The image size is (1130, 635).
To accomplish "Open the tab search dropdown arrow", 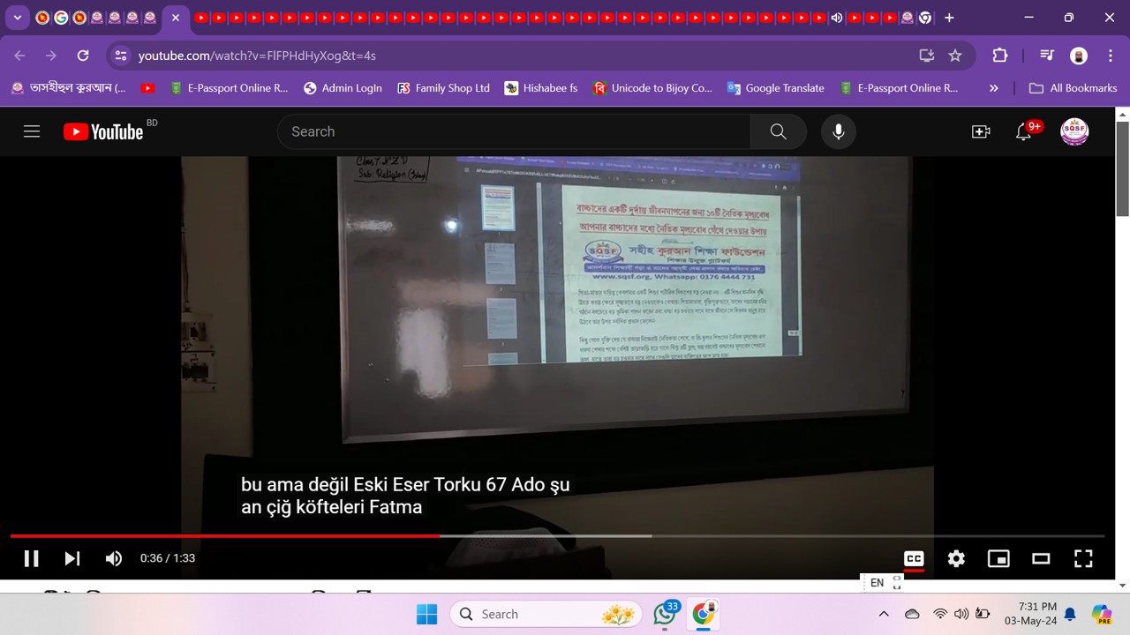I will 17,18.
